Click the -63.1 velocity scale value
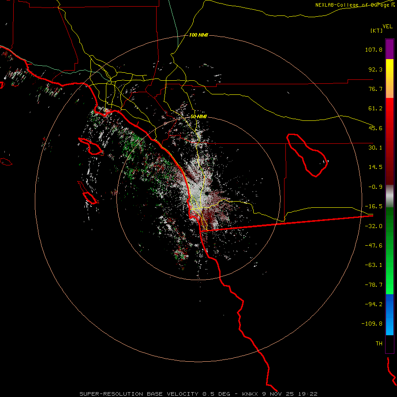 point(374,265)
